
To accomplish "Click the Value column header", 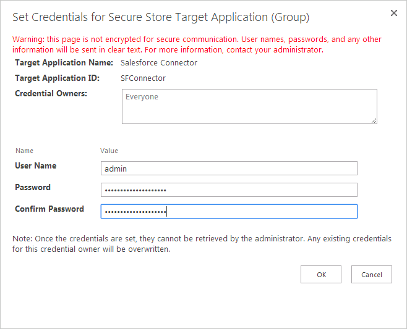I will tap(109, 151).
